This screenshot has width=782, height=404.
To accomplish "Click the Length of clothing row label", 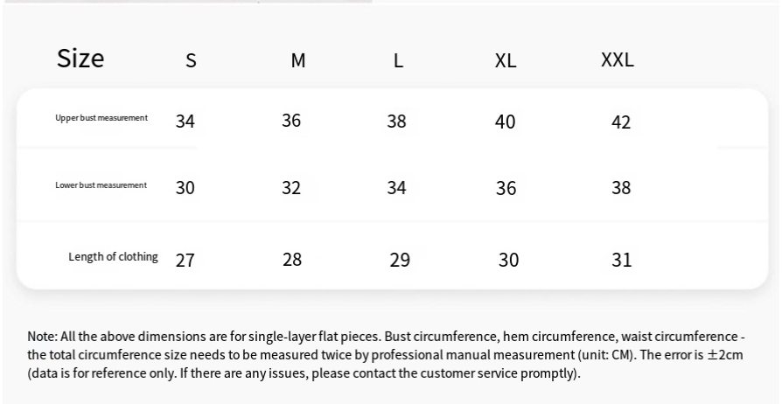I will pos(113,256).
